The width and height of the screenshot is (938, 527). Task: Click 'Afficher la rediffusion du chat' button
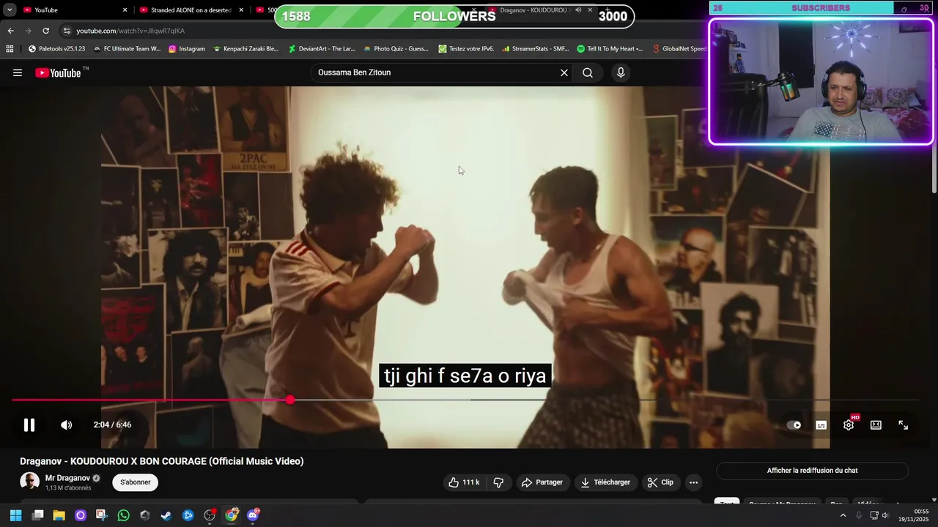tap(812, 471)
